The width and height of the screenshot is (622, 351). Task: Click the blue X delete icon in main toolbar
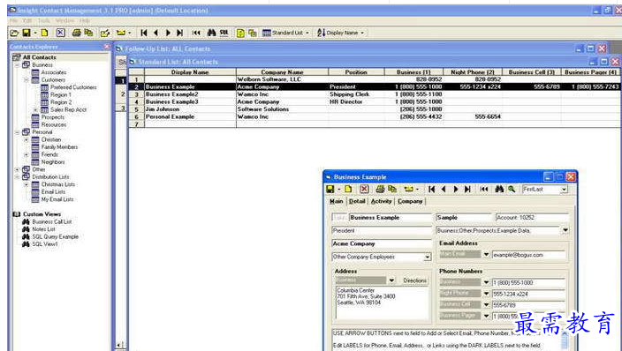[x=60, y=33]
